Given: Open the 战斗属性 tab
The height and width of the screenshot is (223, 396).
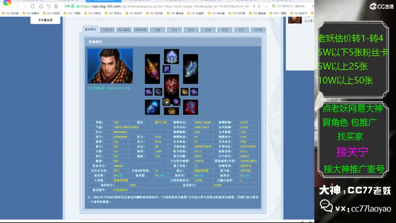Looking at the screenshot, I should (124, 30).
